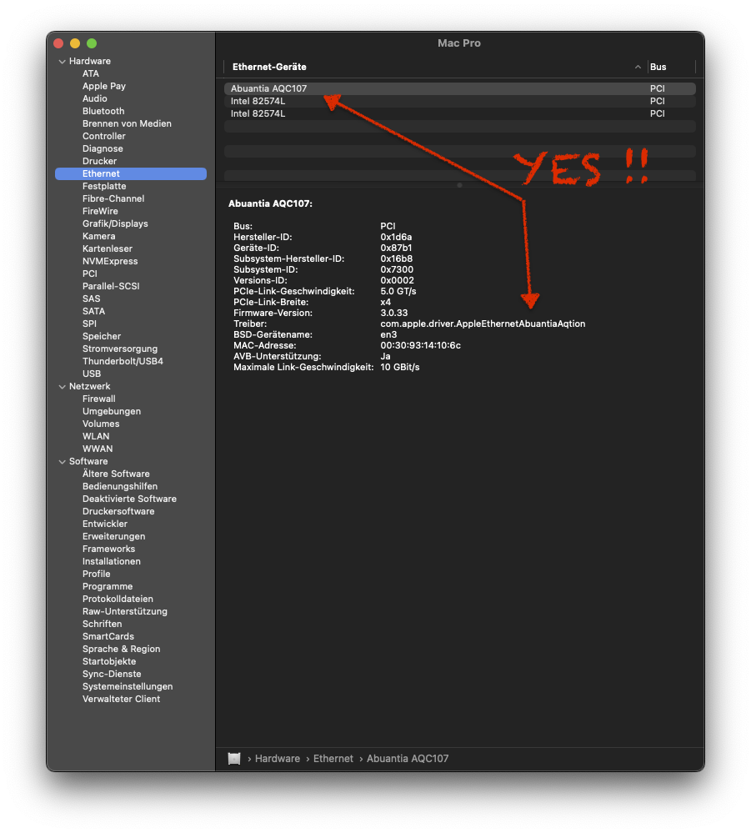The image size is (751, 833).
Task: Click the computer icon in path bar
Action: 234,758
